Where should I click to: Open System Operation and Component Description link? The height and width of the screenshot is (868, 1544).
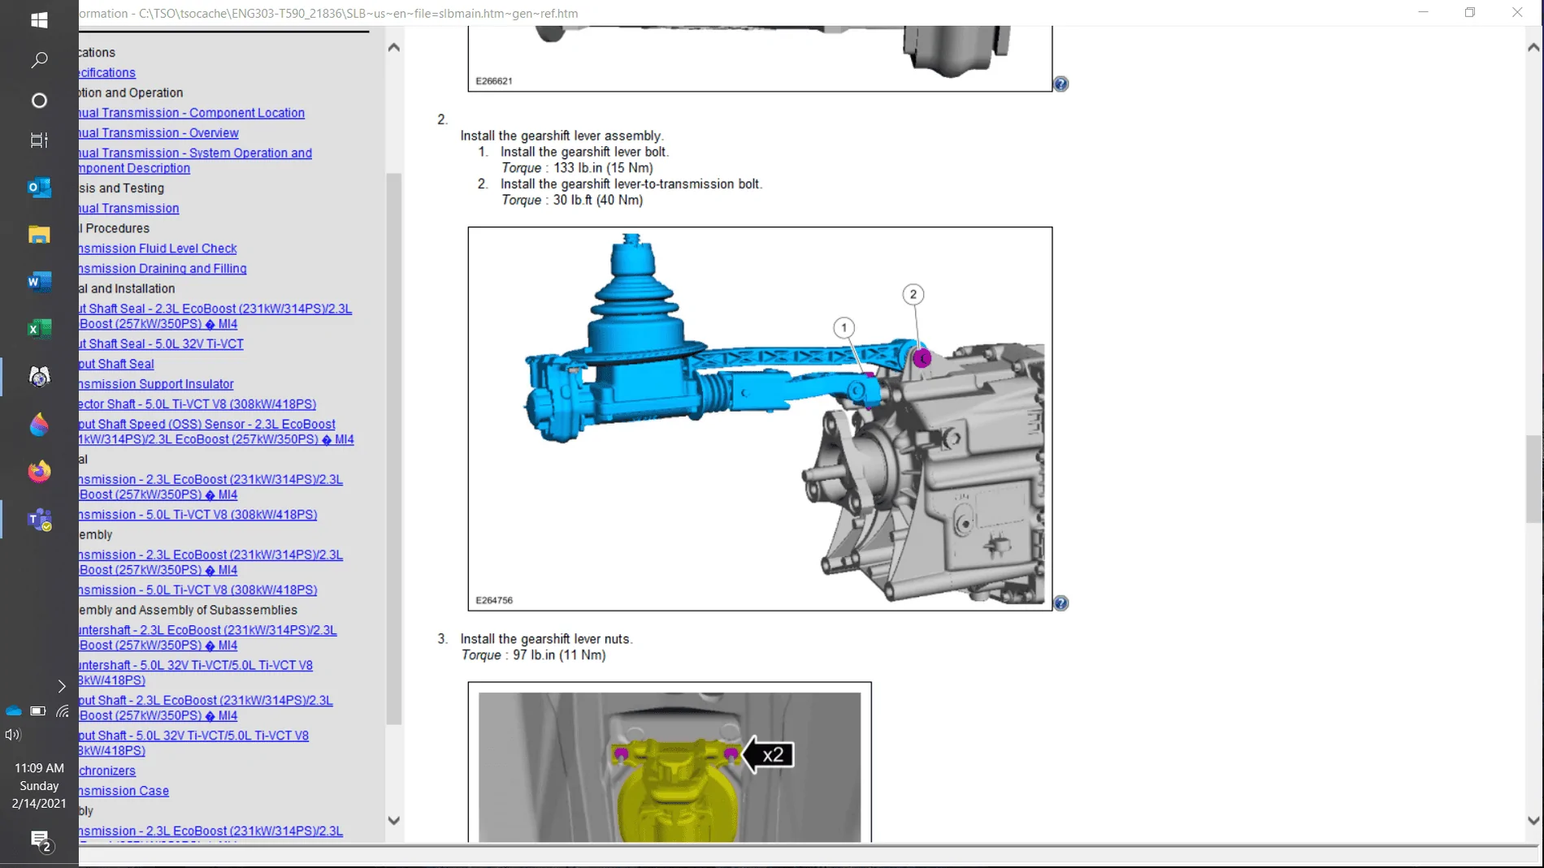point(195,161)
